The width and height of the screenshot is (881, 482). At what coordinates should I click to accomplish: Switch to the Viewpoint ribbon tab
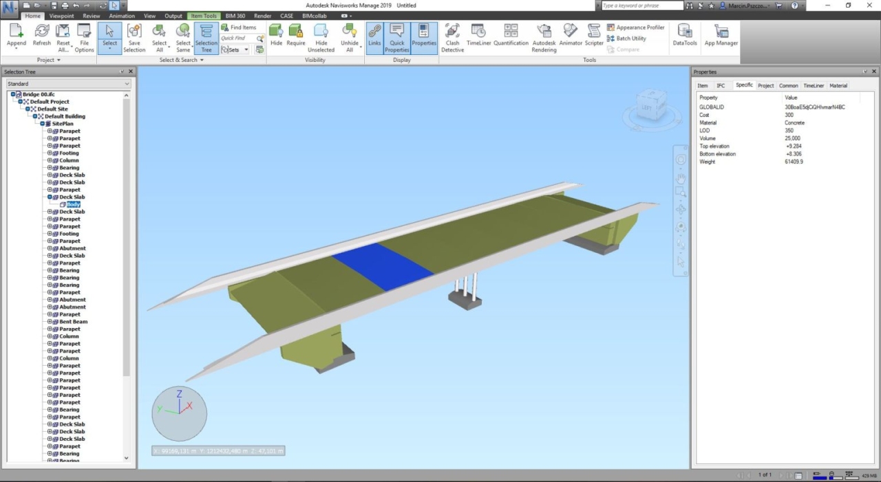click(x=61, y=16)
